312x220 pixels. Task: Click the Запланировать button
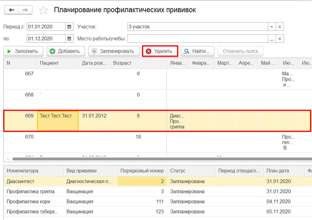[114, 51]
